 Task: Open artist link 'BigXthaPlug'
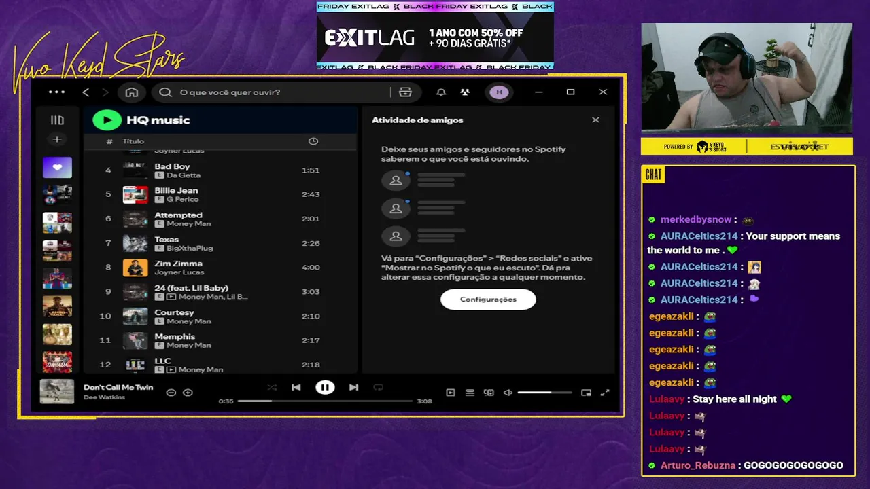click(x=190, y=249)
